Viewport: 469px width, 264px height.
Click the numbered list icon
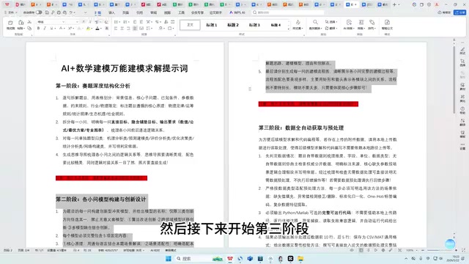(125, 22)
